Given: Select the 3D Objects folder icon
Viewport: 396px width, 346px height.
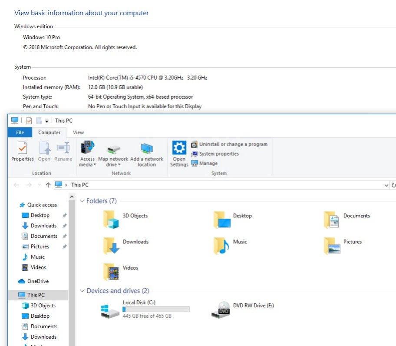Looking at the screenshot, I should [x=111, y=220].
